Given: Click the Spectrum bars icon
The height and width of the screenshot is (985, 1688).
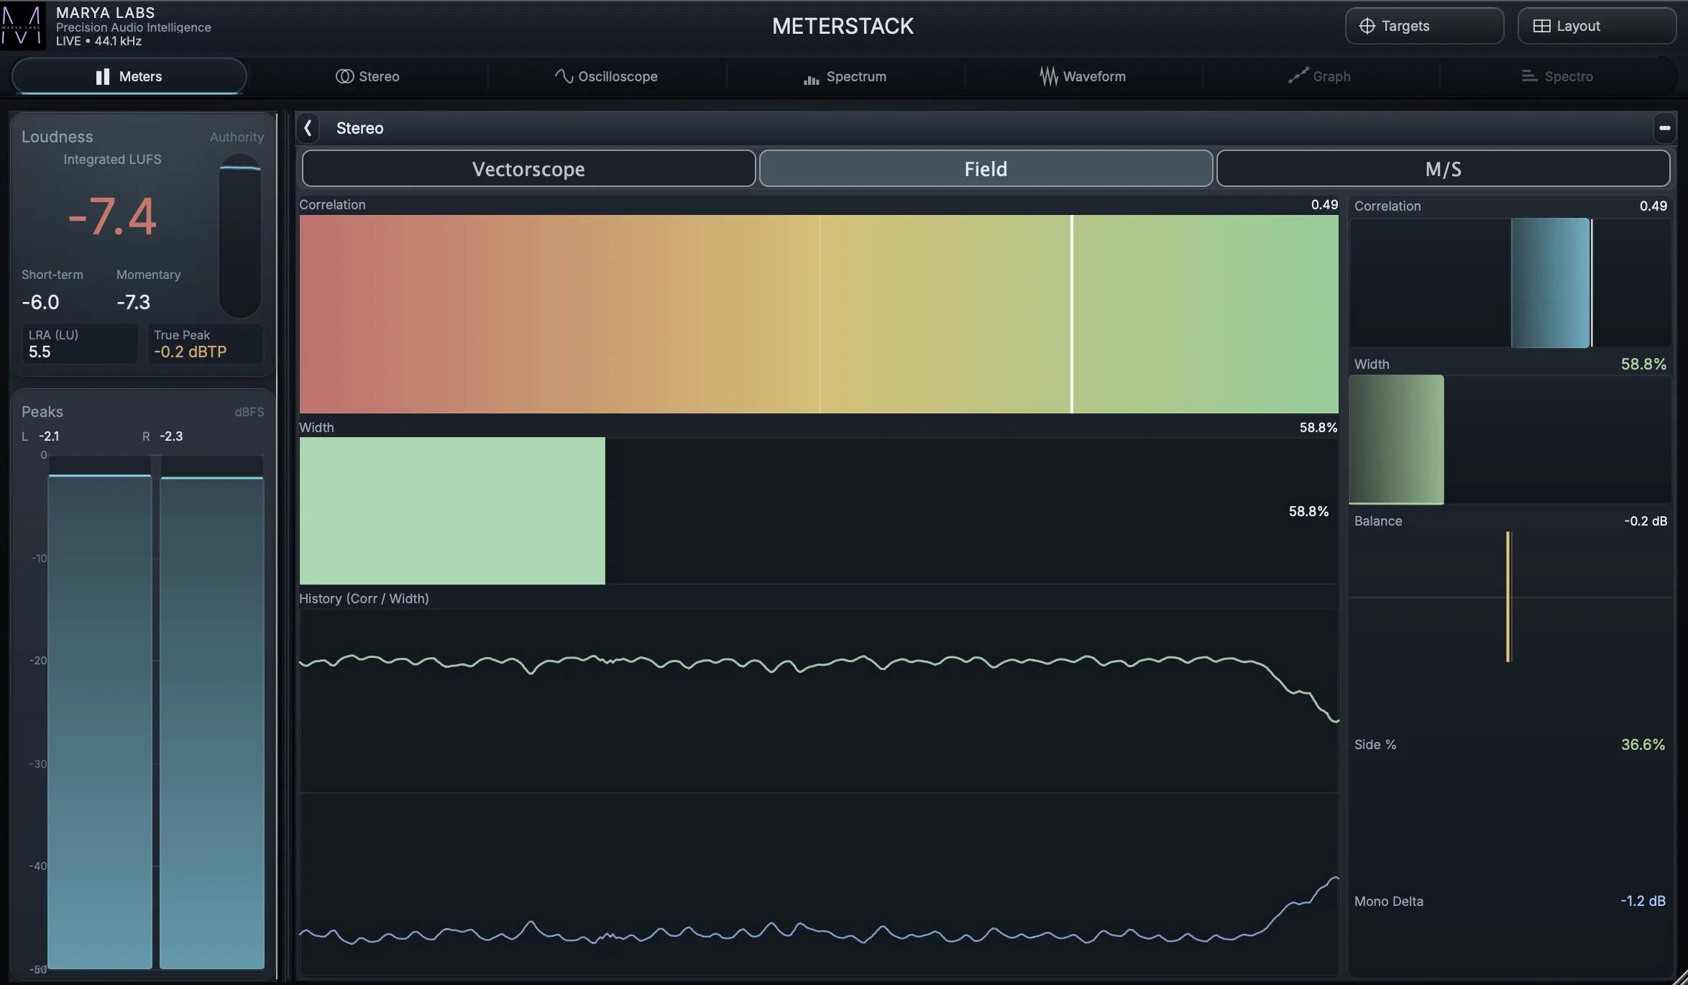Looking at the screenshot, I should coord(811,78).
